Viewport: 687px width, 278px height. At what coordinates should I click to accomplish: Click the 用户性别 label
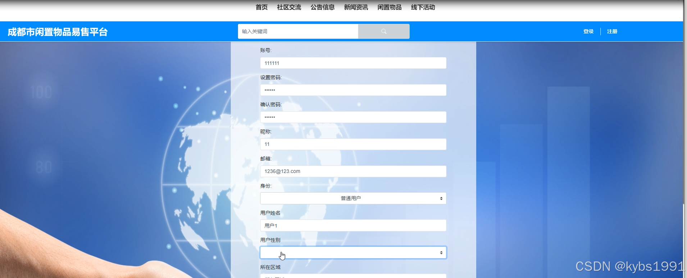pos(270,240)
